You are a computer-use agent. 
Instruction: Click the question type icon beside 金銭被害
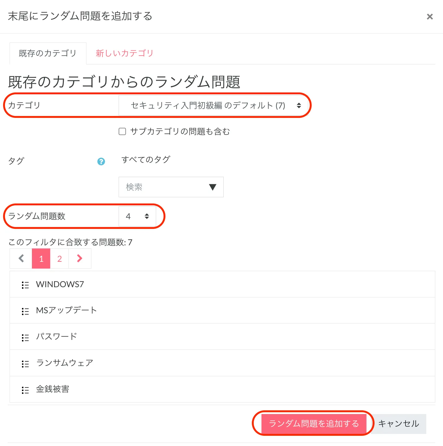pos(25,390)
